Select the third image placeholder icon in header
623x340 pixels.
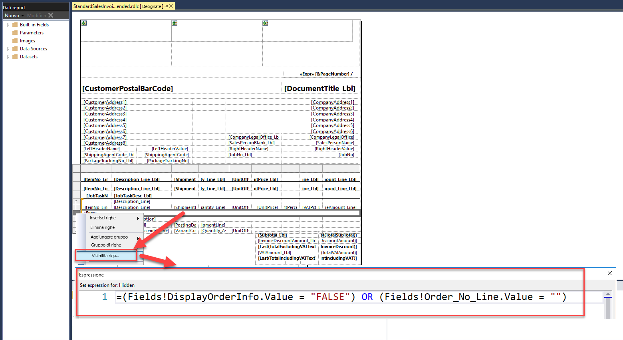pos(265,23)
